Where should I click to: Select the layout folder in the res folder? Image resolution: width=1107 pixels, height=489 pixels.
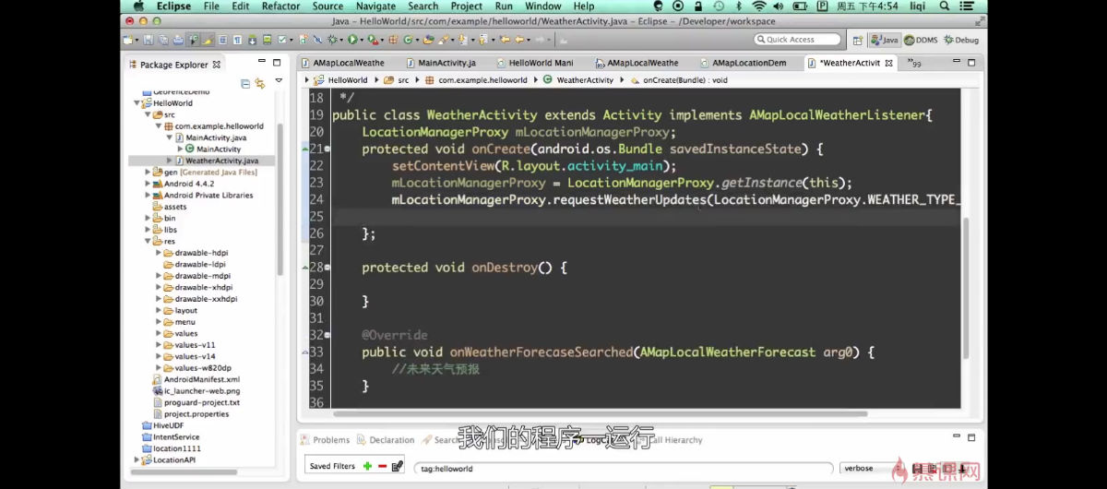(x=181, y=311)
